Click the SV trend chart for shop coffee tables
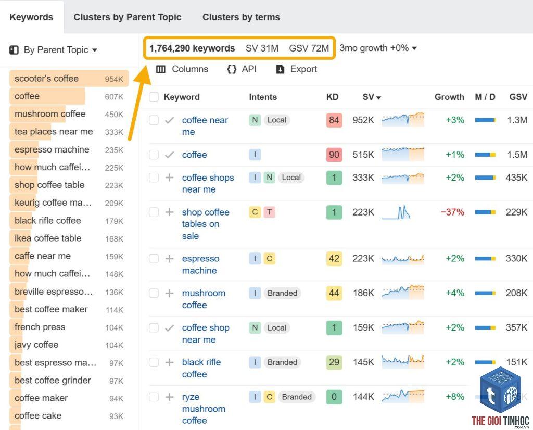The width and height of the screenshot is (533, 430). coord(396,212)
